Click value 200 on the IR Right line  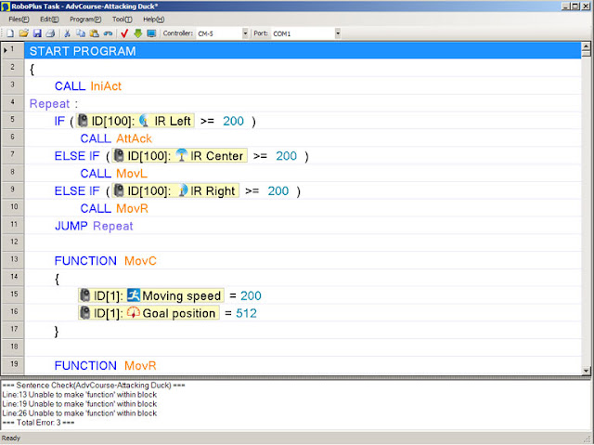[x=278, y=190]
